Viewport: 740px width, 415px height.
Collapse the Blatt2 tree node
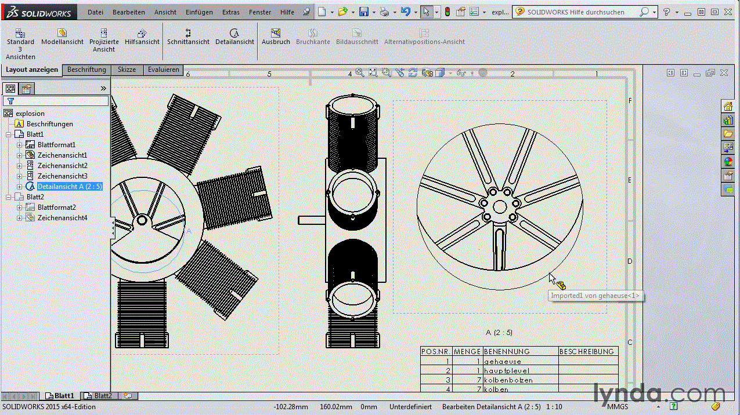coord(8,197)
